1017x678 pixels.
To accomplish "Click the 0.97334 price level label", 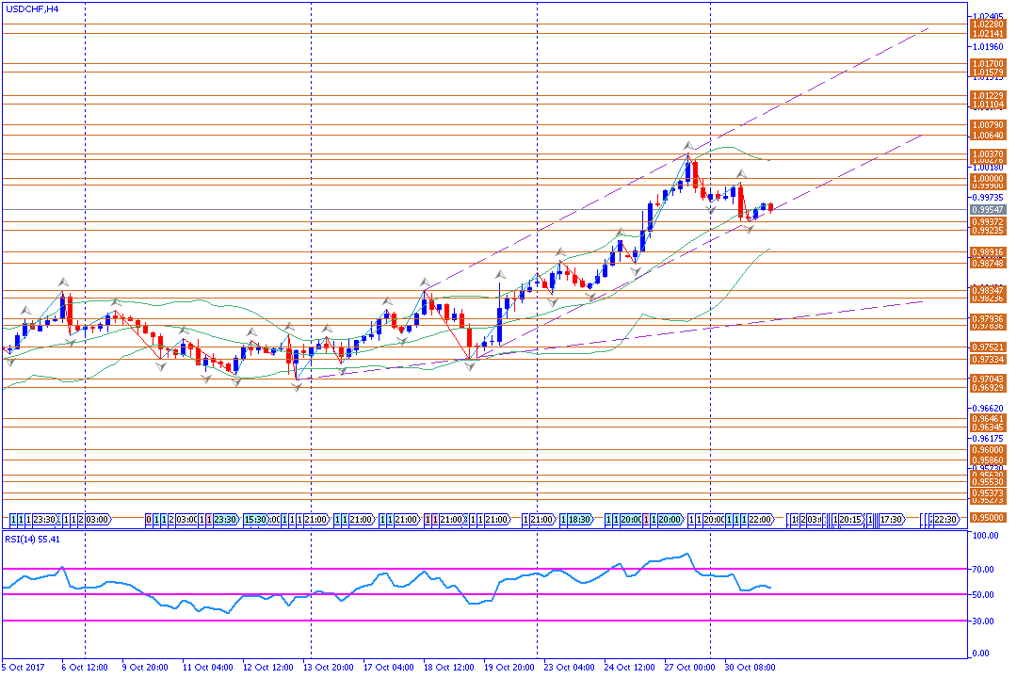I will 988,360.
